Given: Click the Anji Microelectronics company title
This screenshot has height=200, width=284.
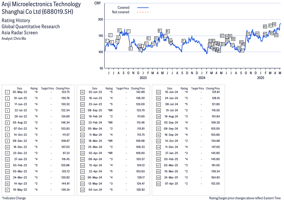Looking at the screenshot, I should coord(41,8).
